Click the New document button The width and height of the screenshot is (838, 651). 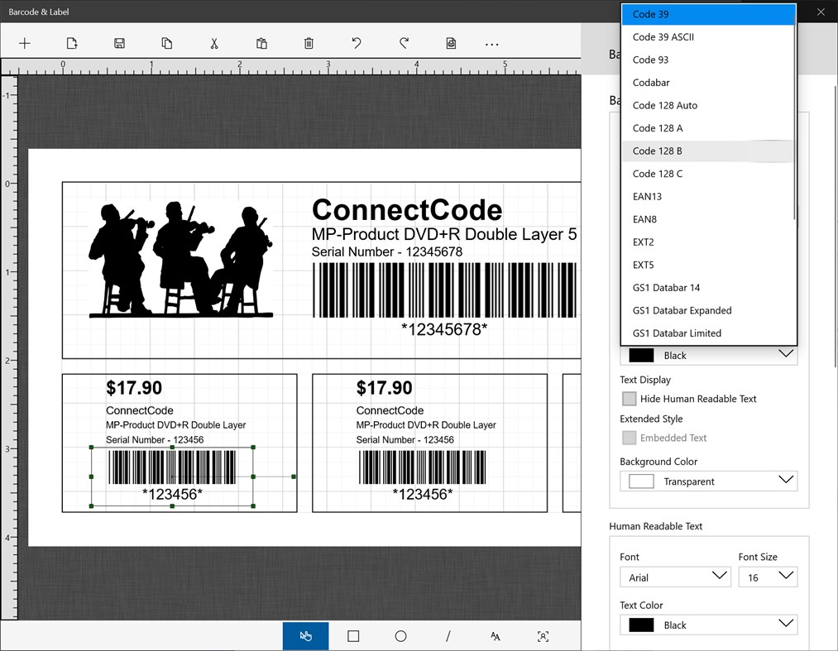(x=72, y=43)
